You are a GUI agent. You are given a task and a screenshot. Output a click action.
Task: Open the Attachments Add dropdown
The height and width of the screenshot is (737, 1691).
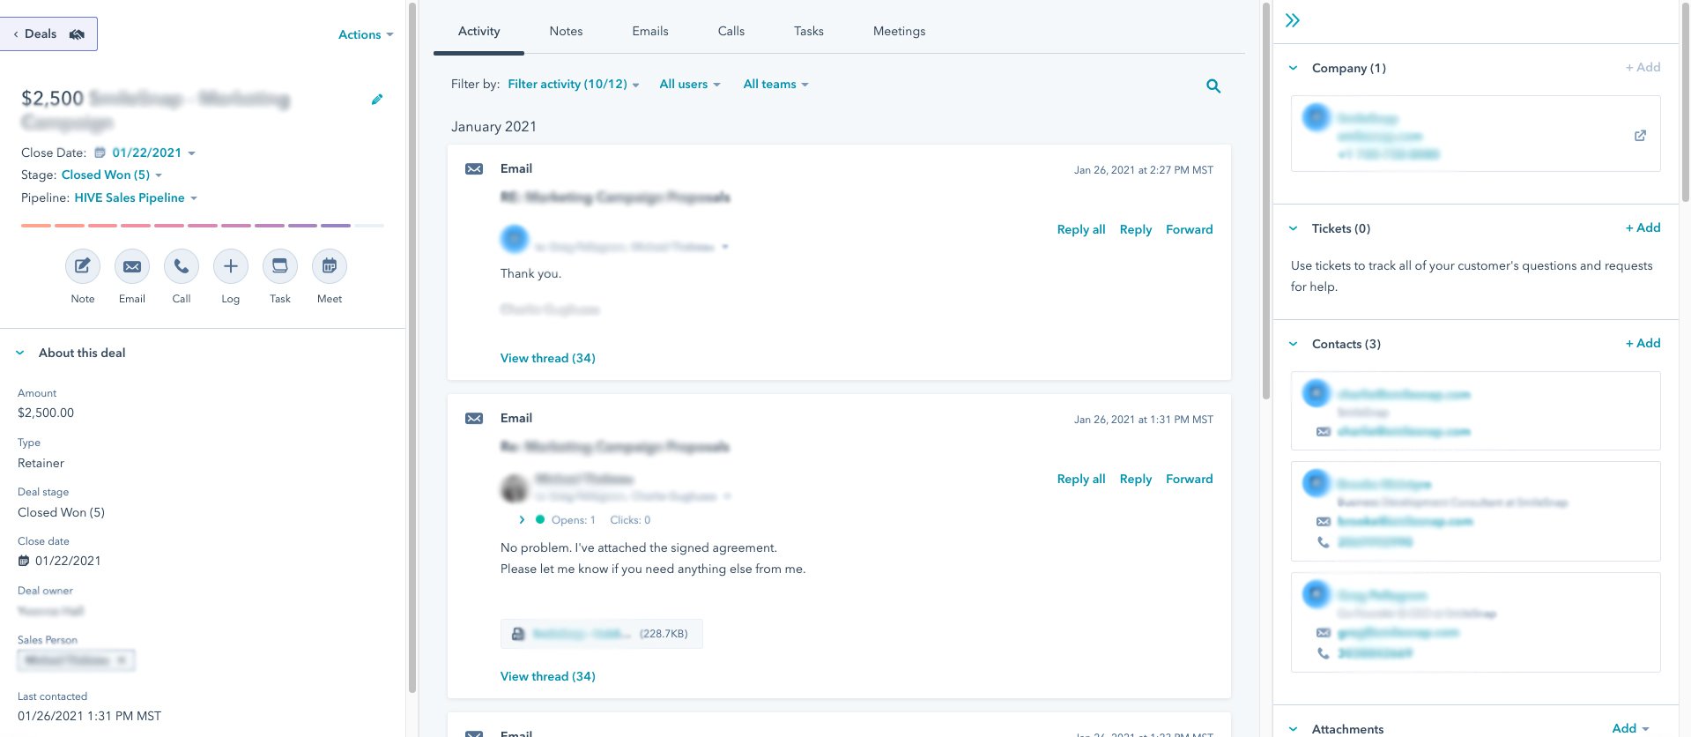pos(1630,728)
